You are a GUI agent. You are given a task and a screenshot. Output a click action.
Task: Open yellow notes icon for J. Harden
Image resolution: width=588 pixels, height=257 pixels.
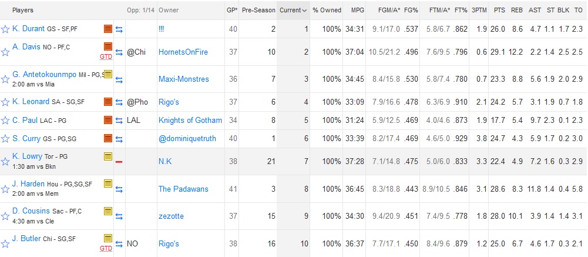(x=108, y=184)
